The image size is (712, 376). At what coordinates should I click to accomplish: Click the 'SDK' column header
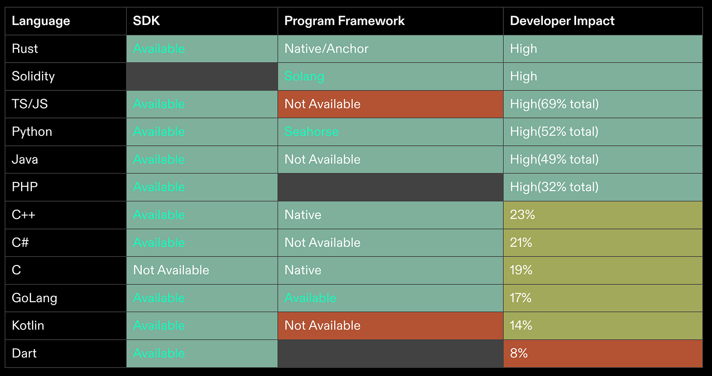(x=202, y=21)
